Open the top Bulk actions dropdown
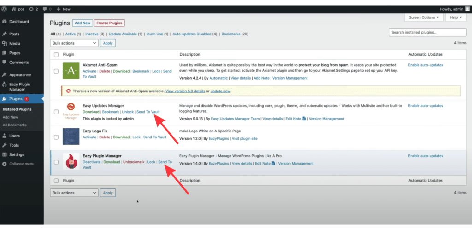The image size is (472, 228). [x=74, y=43]
